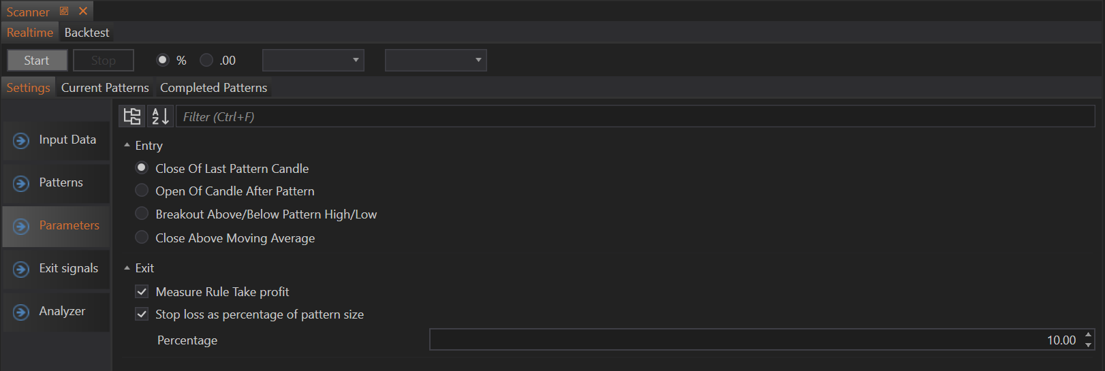Collapse the Exit section
Image resolution: width=1105 pixels, height=371 pixels.
(x=127, y=268)
